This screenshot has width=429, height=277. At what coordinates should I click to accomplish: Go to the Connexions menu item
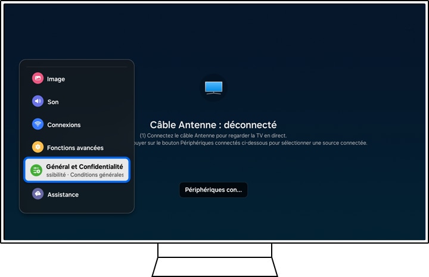[x=64, y=125]
